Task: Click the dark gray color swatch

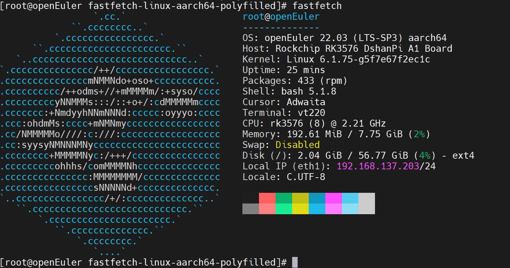Action: coord(250,209)
